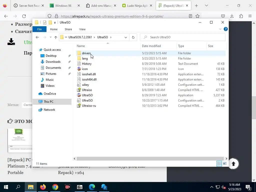Select Downloads in Quick access
256x192 pixels.
(53, 62)
